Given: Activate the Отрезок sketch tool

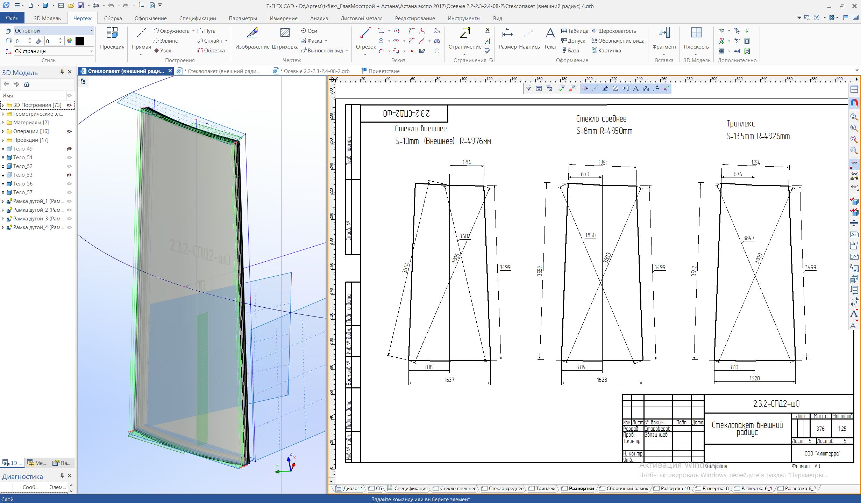Looking at the screenshot, I should coord(365,38).
